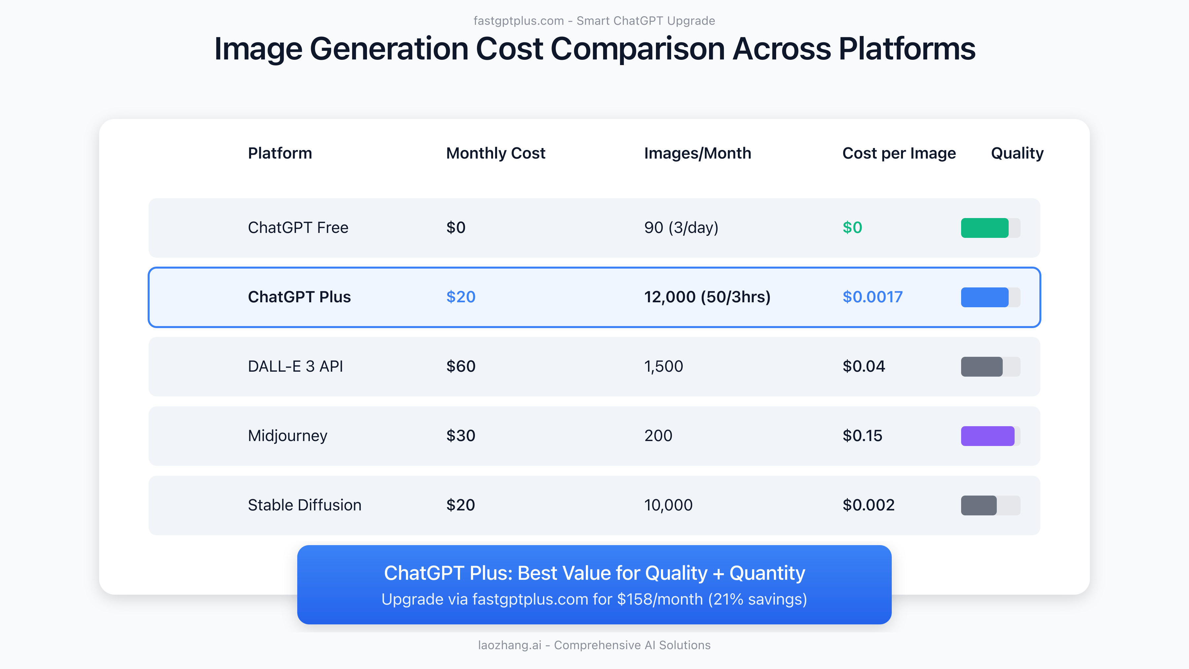Click the Platform column header
The height and width of the screenshot is (669, 1189).
tap(280, 153)
